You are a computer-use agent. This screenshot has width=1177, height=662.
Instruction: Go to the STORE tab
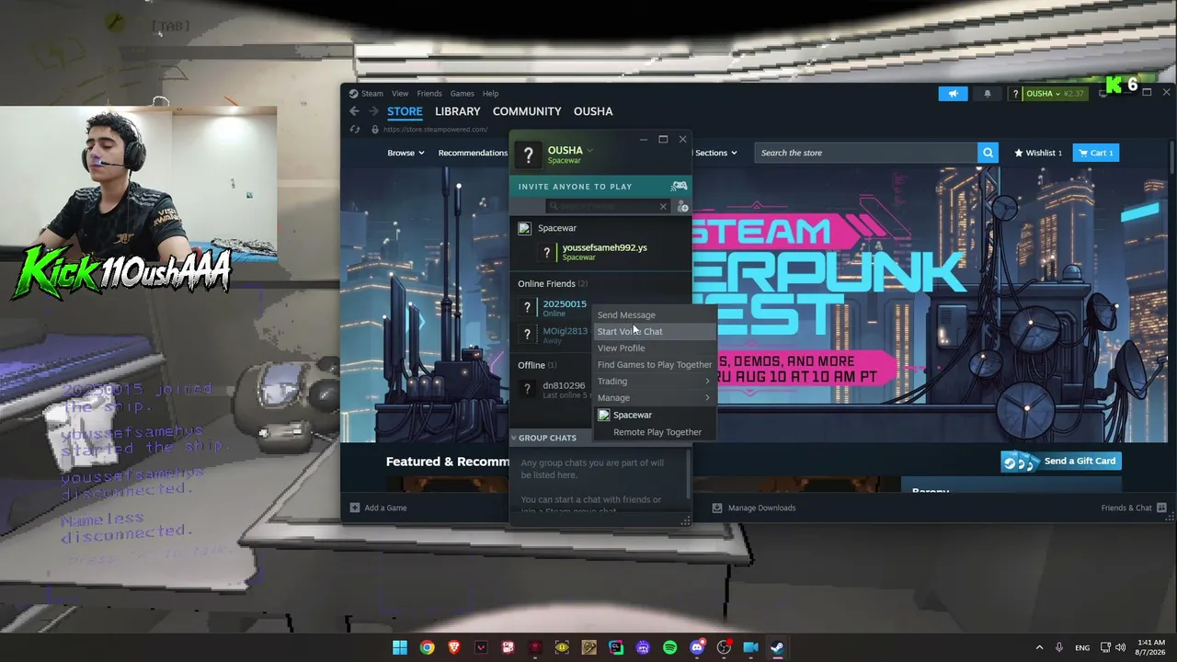pos(405,111)
